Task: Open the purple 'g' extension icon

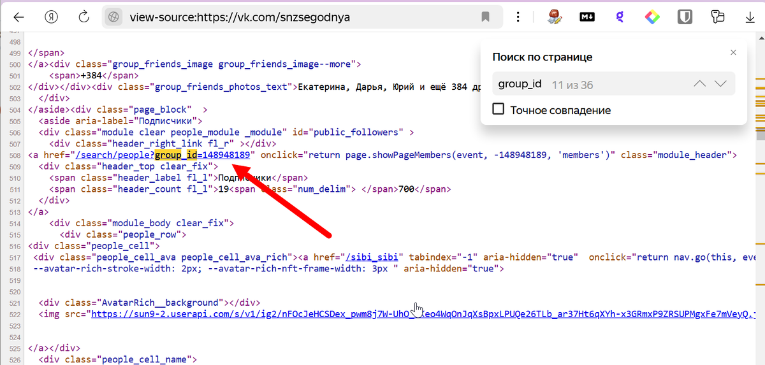Action: tap(619, 17)
